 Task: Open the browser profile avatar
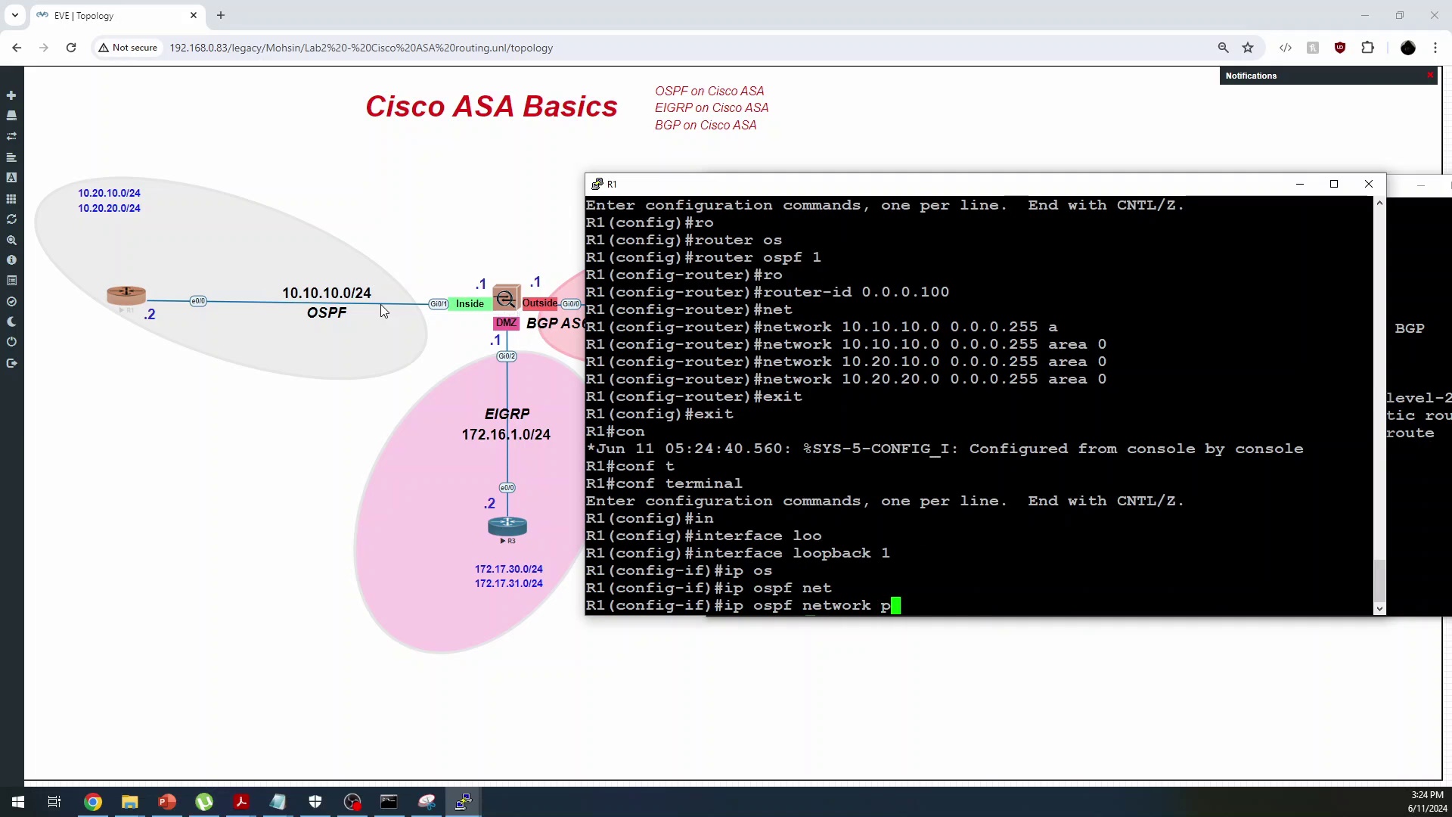[x=1407, y=48]
